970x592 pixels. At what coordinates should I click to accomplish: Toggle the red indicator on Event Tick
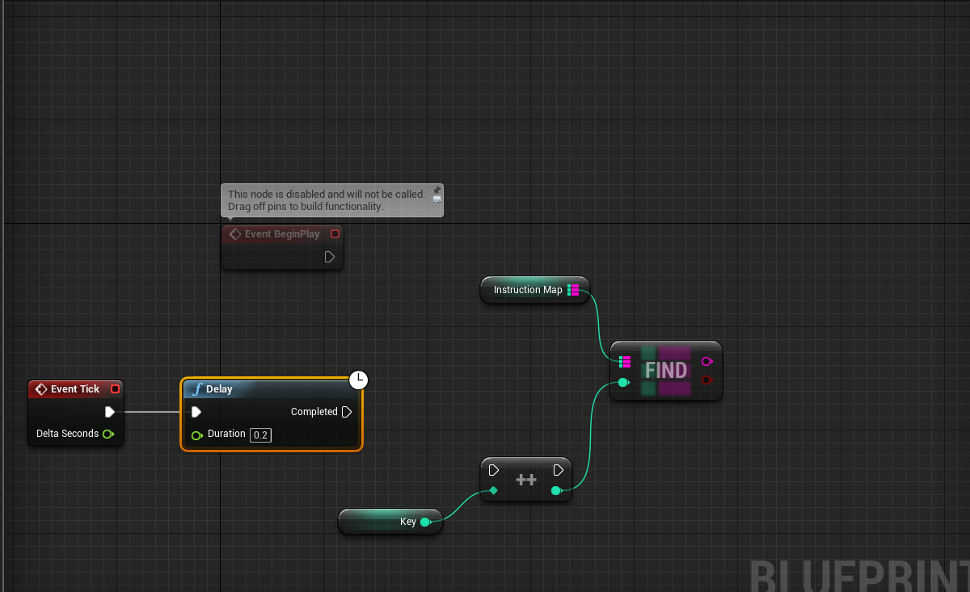point(115,388)
